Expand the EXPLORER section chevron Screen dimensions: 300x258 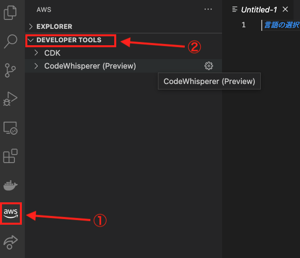(x=31, y=26)
